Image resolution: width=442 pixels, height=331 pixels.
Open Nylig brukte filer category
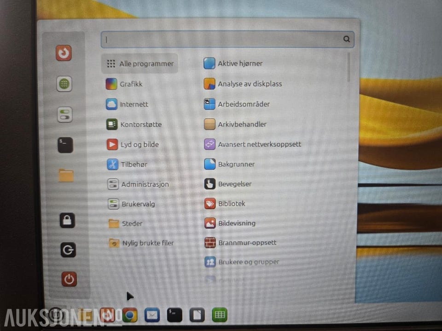141,243
